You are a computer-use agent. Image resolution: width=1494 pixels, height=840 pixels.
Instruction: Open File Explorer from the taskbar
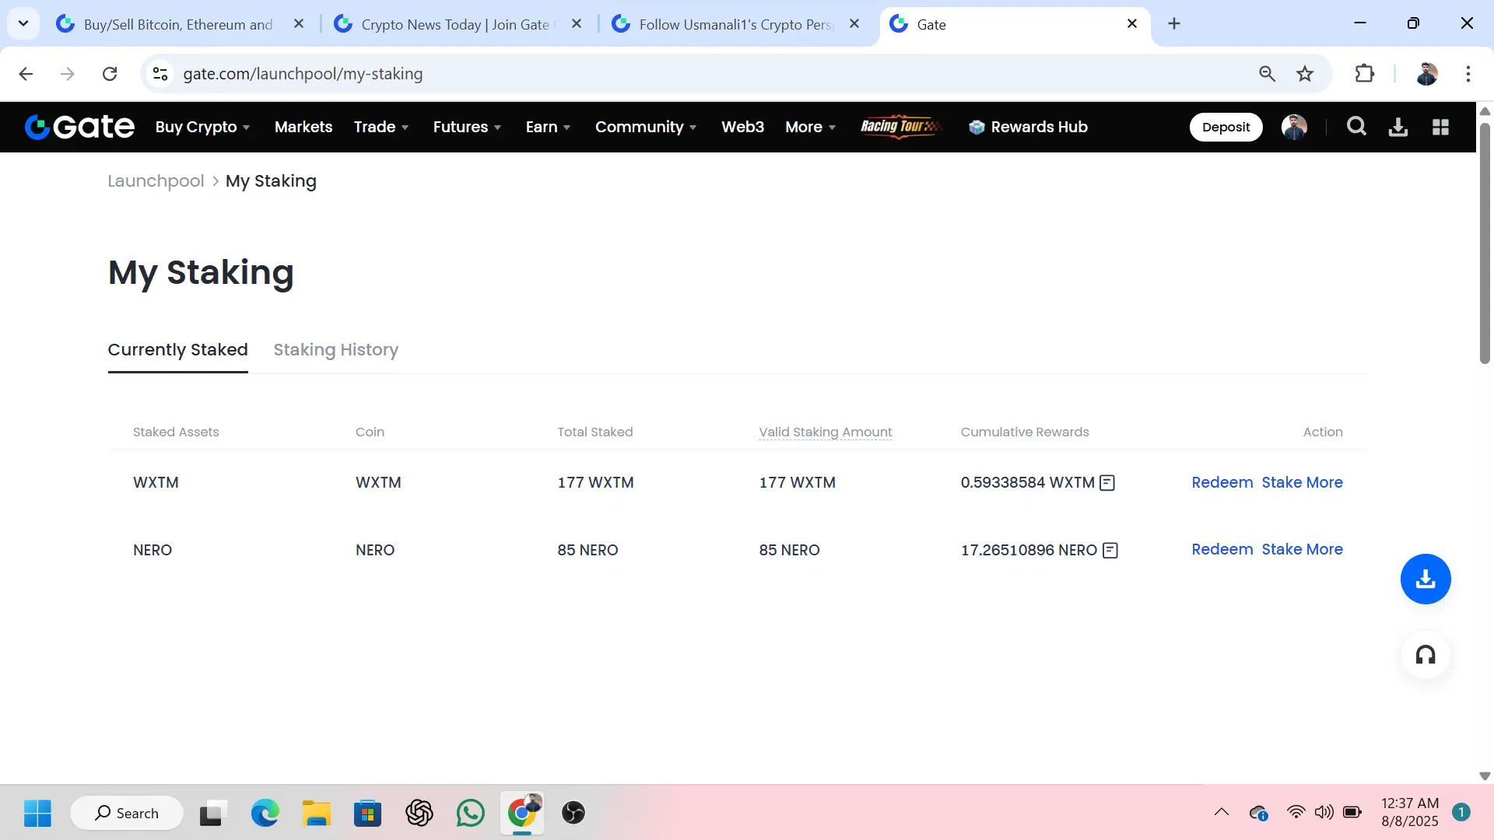(317, 813)
